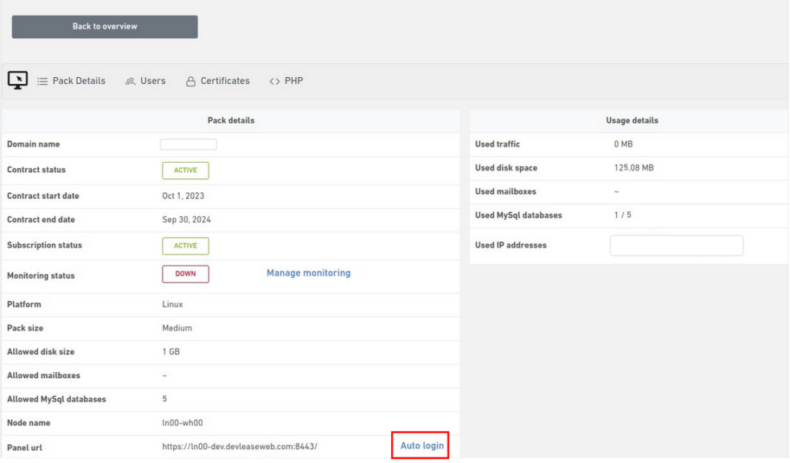The width and height of the screenshot is (790, 463).
Task: Click the Auto login link
Action: coord(422,446)
